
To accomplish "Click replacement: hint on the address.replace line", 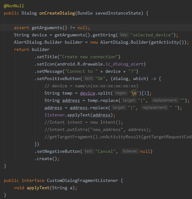I will coord(155,108).
